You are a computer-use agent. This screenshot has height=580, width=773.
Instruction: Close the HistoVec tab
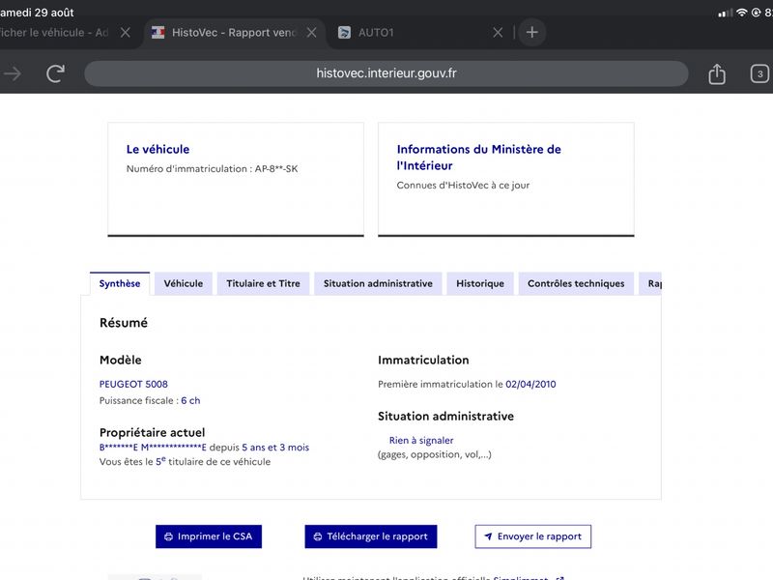(311, 33)
